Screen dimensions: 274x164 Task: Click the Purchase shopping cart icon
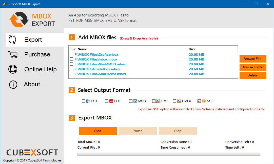click(13, 54)
